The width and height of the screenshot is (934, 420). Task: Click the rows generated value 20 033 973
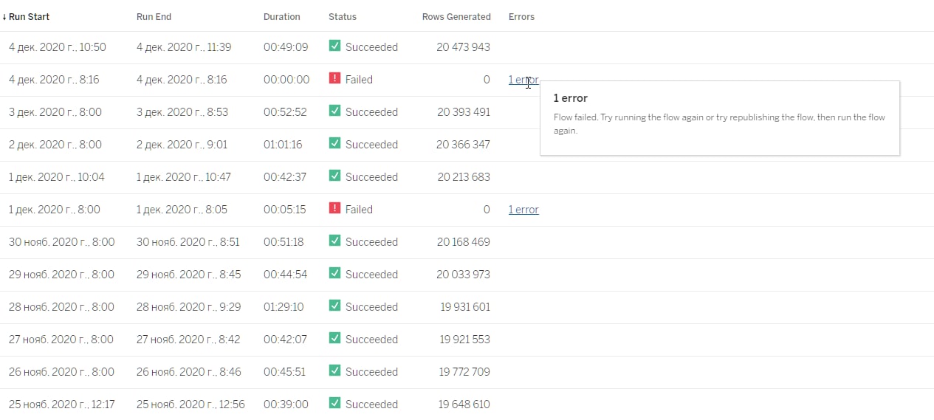[x=463, y=275]
